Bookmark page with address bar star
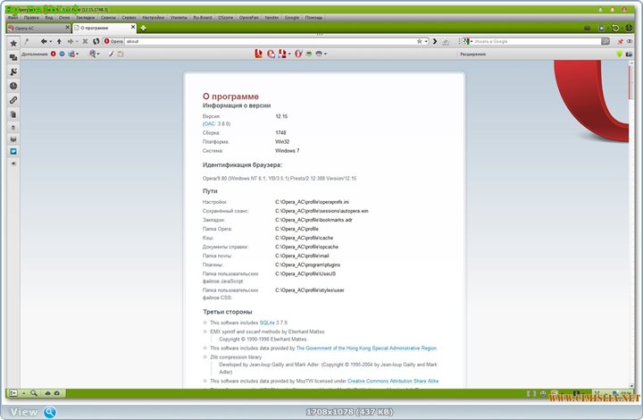The width and height of the screenshot is (643, 420). pyautogui.click(x=419, y=41)
